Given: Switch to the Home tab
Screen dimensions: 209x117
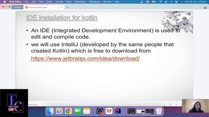Looking at the screenshot, I should (17, 7).
